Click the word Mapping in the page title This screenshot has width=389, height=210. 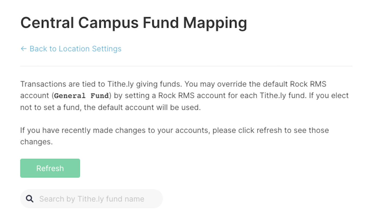(215, 23)
